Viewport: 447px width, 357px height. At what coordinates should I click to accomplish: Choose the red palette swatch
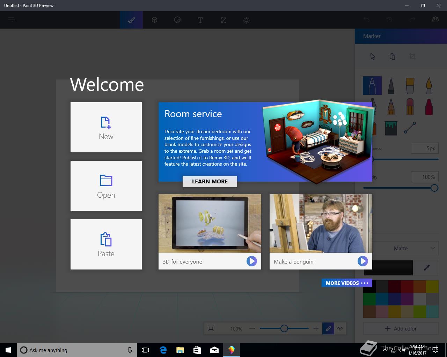coord(407,287)
